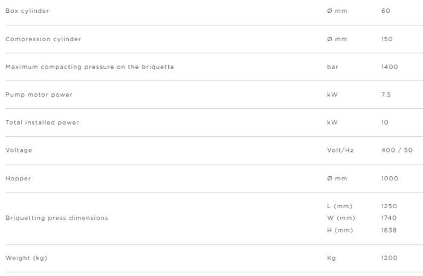The height and width of the screenshot is (276, 423).
Task: Click the "bar" unit cell
Action: point(332,67)
